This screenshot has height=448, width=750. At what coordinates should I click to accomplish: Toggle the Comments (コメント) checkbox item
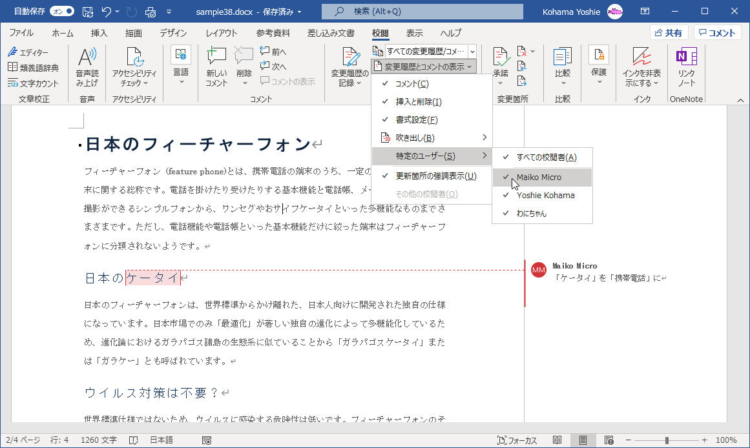pos(411,84)
